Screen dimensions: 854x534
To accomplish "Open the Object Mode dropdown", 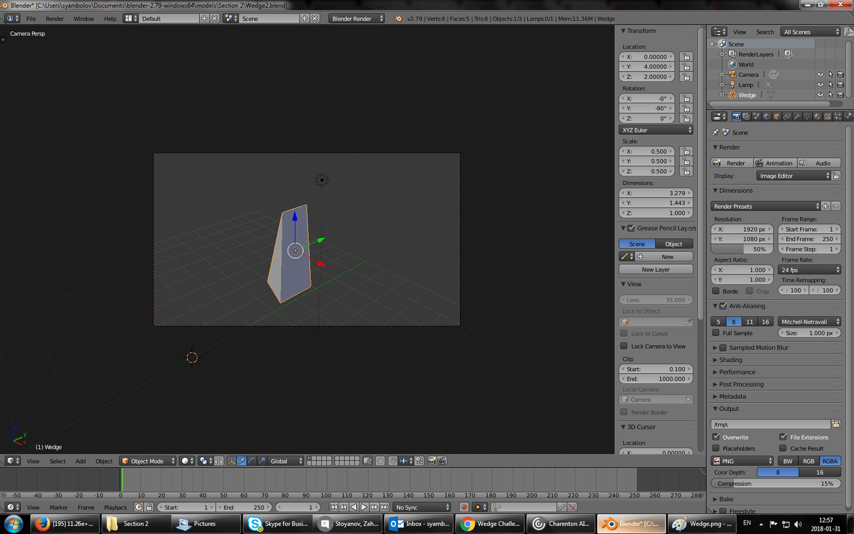I will [x=147, y=460].
